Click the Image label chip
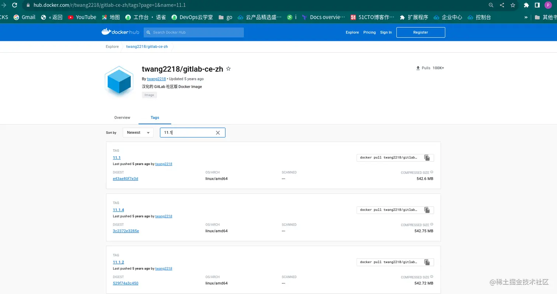 tap(149, 95)
